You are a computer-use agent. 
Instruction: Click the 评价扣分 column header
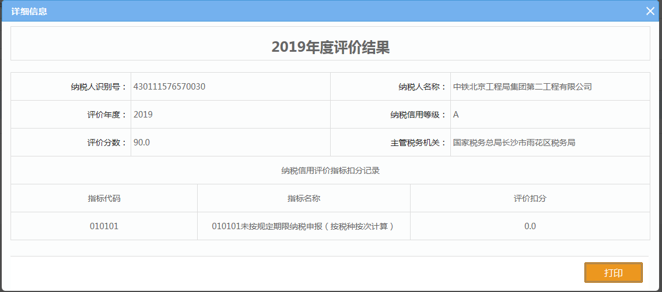click(530, 198)
